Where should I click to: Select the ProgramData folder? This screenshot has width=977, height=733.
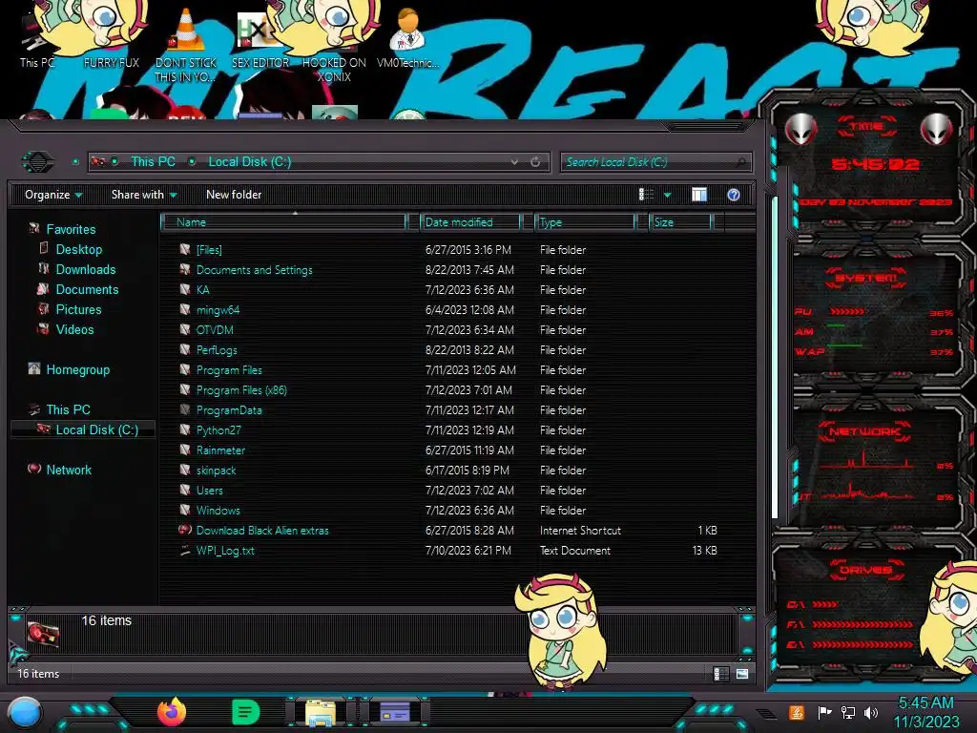click(229, 410)
